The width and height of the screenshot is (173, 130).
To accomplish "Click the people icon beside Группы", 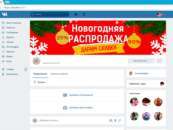I will (x=3, y=42).
